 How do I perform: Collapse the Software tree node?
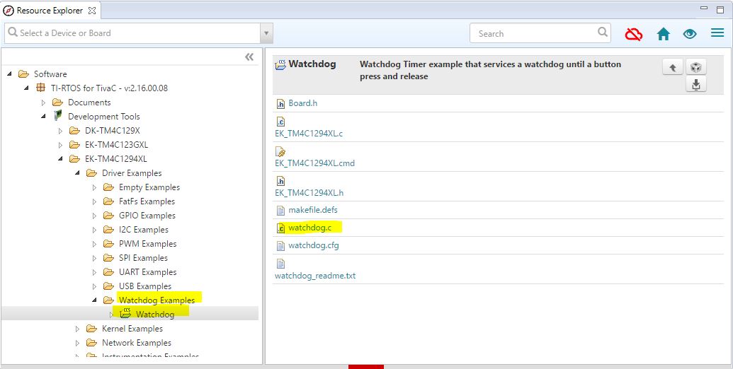coord(9,74)
